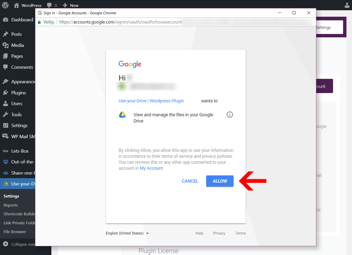Maximize the Google Chrome popup window

click(x=294, y=13)
